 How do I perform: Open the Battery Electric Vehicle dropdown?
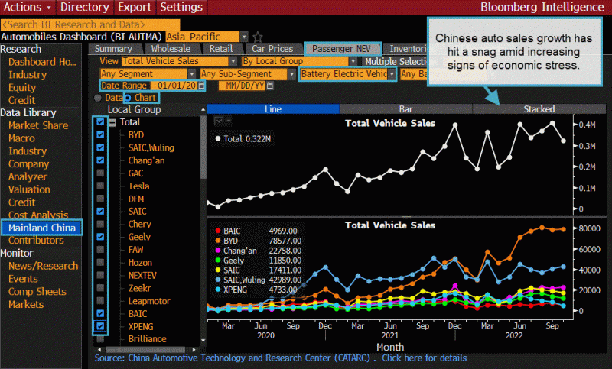(x=392, y=74)
